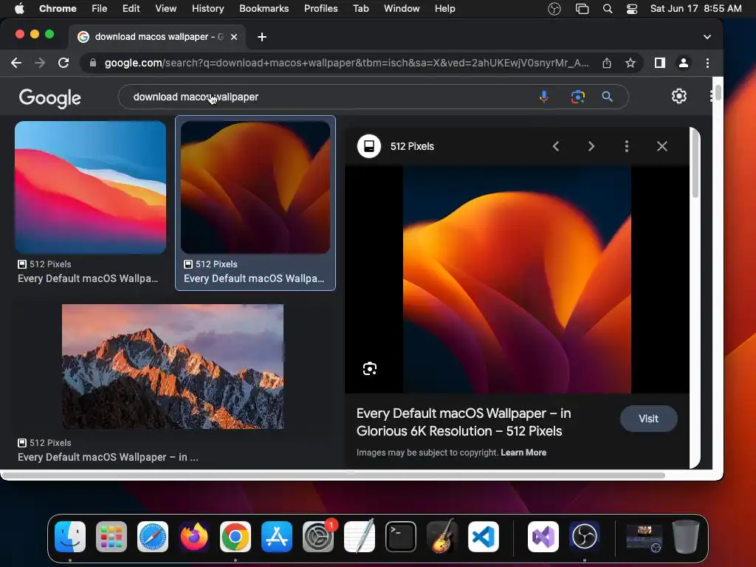The image size is (756, 567).
Task: Open the Profiles menu
Action: click(x=320, y=8)
